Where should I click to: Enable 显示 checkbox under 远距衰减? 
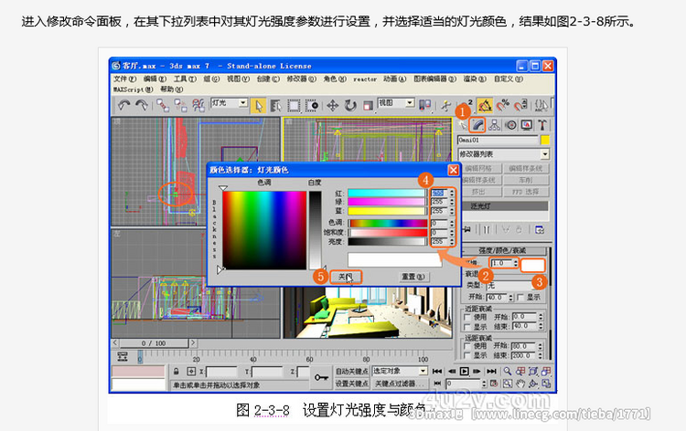(x=467, y=355)
